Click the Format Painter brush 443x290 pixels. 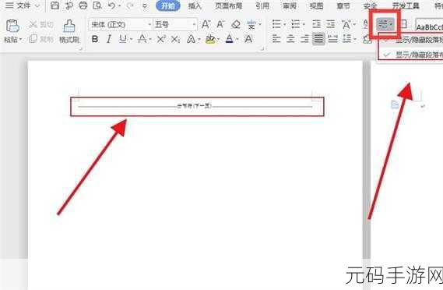tap(69, 30)
